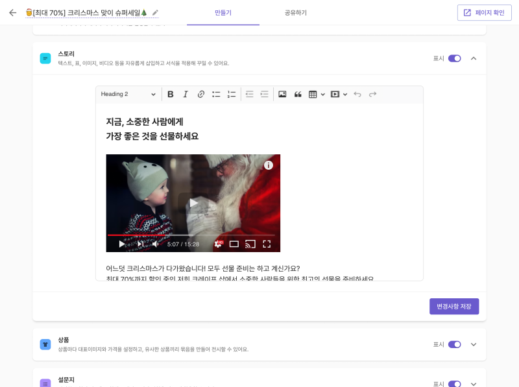Create a numbered list
The height and width of the screenshot is (387, 519).
pyautogui.click(x=232, y=94)
